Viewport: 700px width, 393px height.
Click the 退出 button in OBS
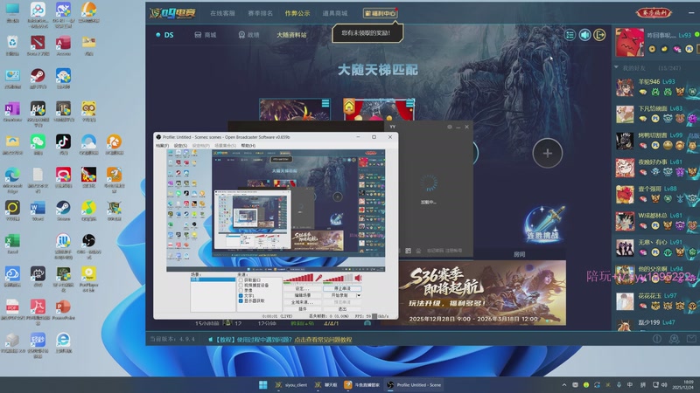click(x=342, y=309)
